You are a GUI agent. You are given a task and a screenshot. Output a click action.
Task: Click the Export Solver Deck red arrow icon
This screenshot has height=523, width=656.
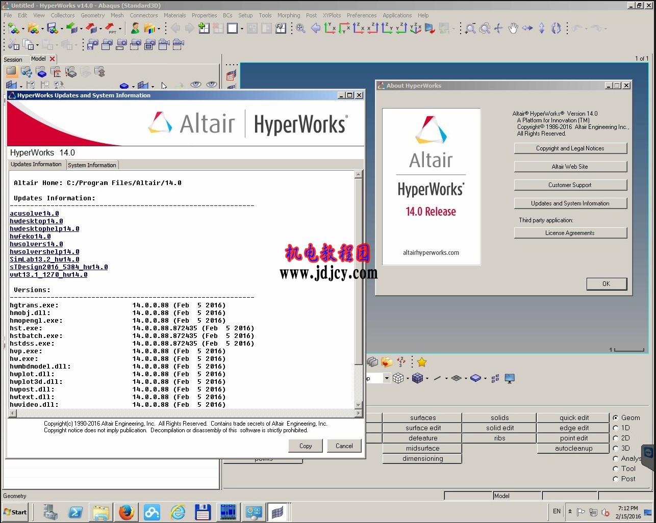click(x=91, y=29)
